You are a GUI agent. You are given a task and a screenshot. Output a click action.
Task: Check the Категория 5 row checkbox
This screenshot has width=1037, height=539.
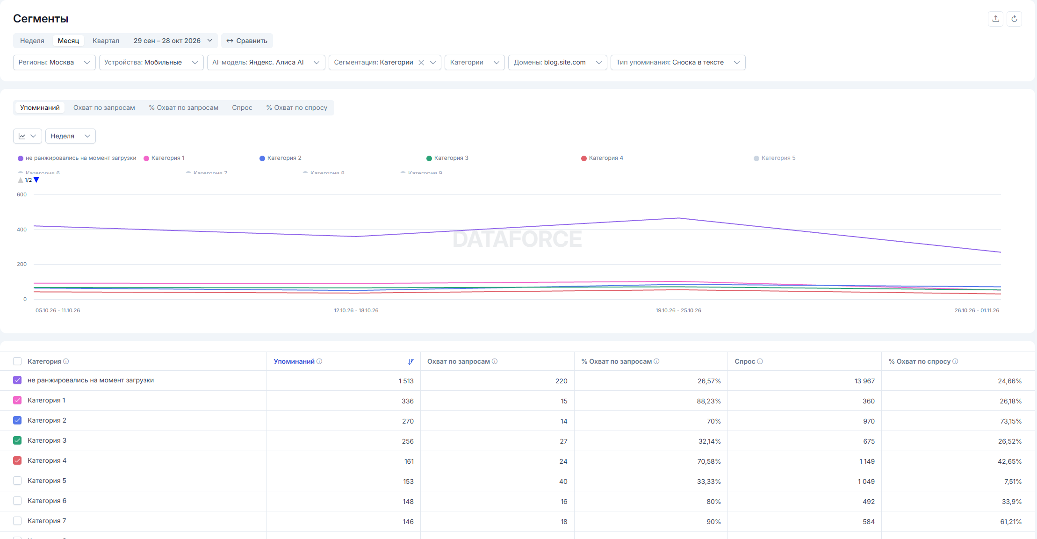pyautogui.click(x=17, y=481)
